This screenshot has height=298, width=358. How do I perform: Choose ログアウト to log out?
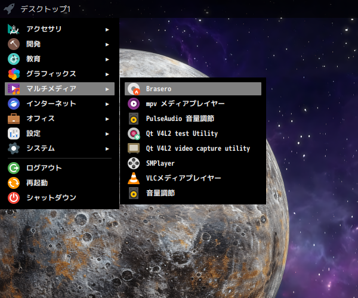[x=60, y=168]
